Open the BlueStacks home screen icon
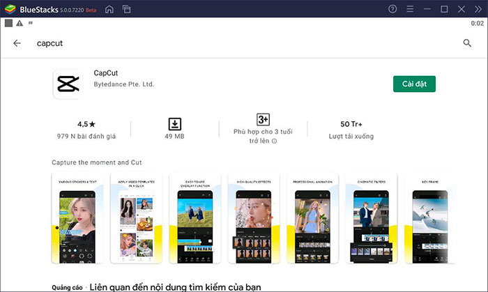The height and width of the screenshot is (292, 488). [x=109, y=9]
